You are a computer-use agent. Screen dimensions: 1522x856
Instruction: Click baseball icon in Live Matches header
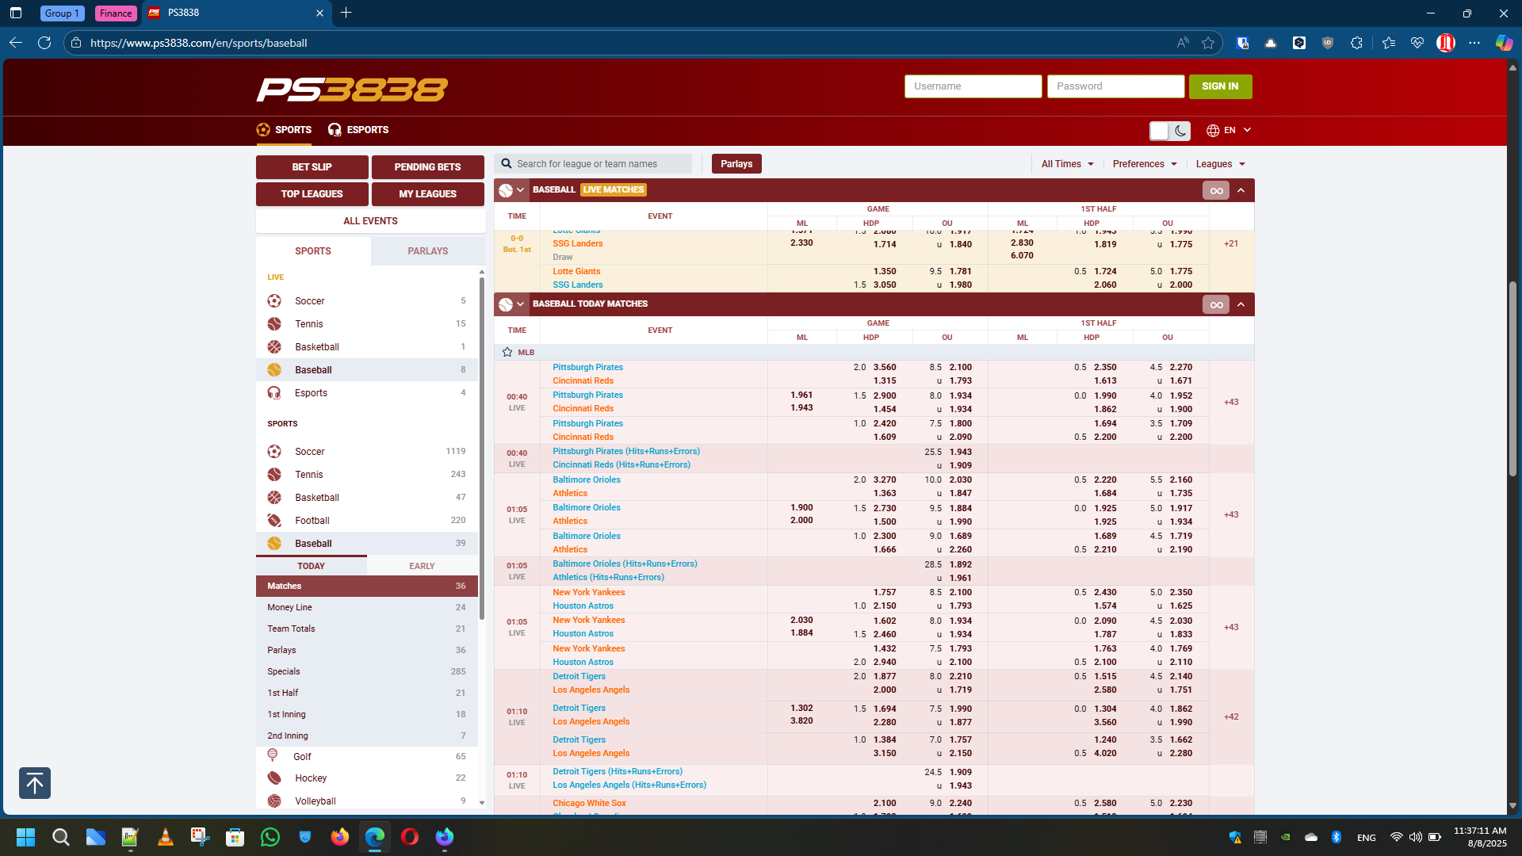(x=506, y=190)
